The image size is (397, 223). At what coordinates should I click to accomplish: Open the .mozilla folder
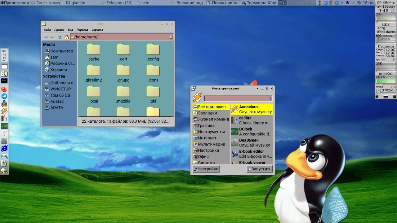click(123, 94)
